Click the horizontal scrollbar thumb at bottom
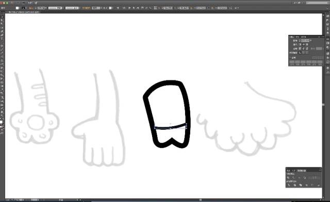Screen dimensions: 330x202 (x=201, y=200)
